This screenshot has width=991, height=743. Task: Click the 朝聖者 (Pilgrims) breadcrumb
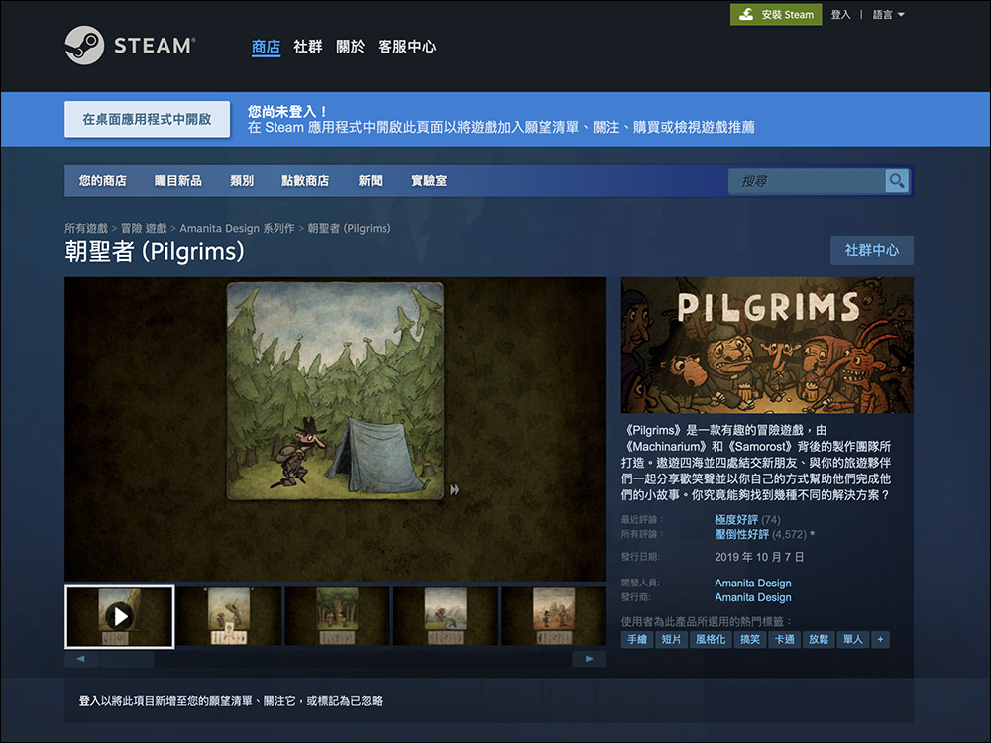click(x=349, y=228)
